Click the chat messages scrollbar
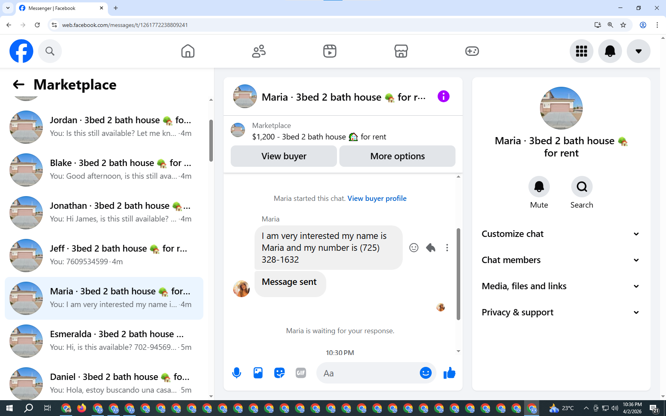This screenshot has height=416, width=666. pos(458,274)
